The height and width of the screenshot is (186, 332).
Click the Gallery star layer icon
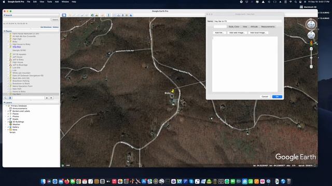(10, 127)
